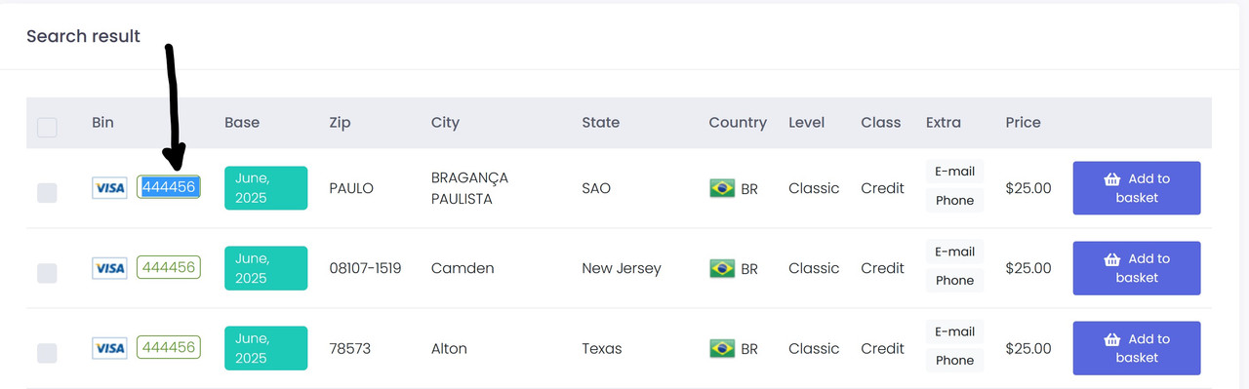Click the E-mail tag in the first row
The image size is (1249, 389).
(x=954, y=172)
